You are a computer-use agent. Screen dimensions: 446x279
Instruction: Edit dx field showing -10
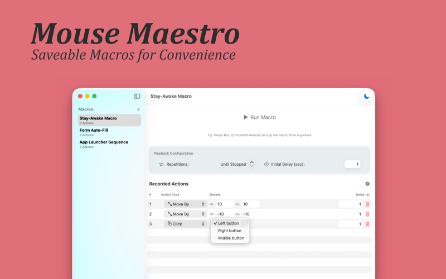pyautogui.click(x=225, y=214)
